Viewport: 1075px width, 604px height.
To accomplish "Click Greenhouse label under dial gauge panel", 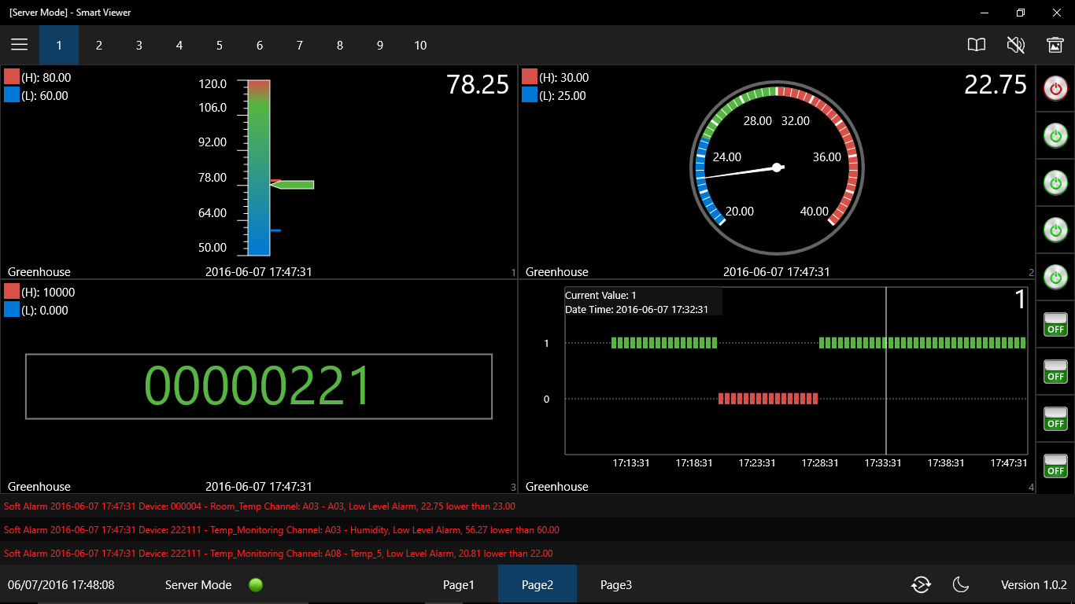I will point(557,271).
